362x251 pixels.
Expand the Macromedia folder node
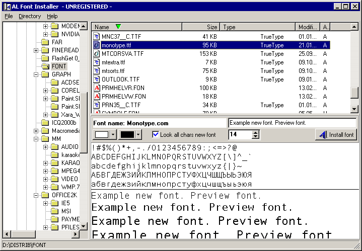coord(36,131)
